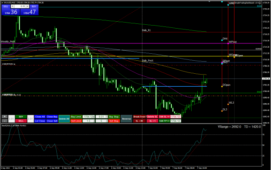Click the one-click SELL button at top

[x=6, y=7]
